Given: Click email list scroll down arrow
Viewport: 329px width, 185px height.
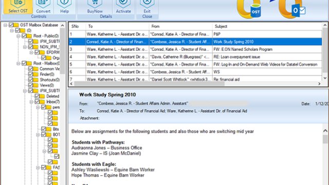Looking at the screenshot, I should coord(325,78).
